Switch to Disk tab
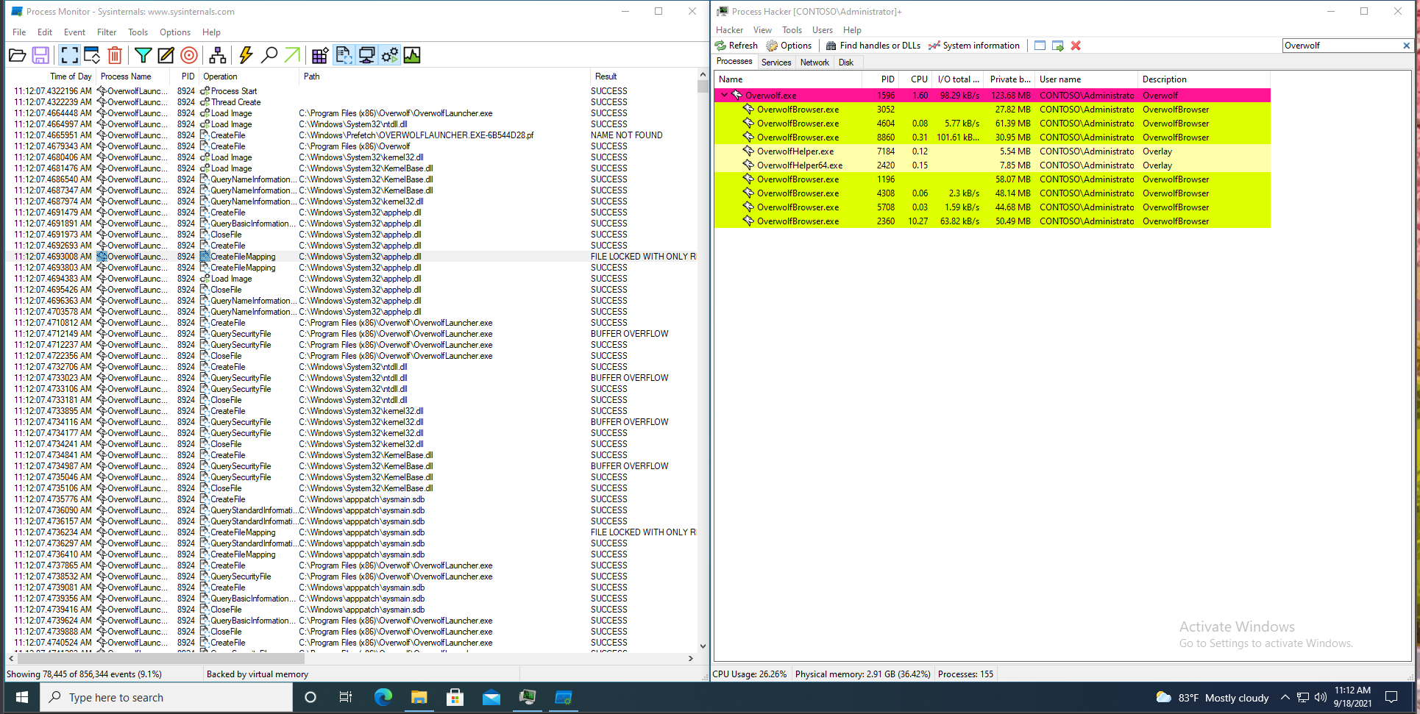Viewport: 1420px width, 714px height. [846, 63]
